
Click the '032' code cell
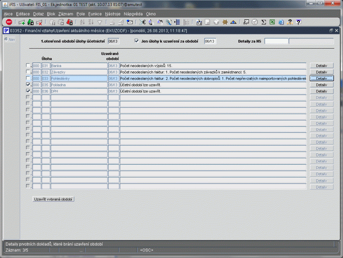click(46, 72)
